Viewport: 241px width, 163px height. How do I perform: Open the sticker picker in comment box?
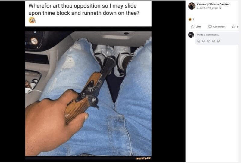[x=218, y=41]
